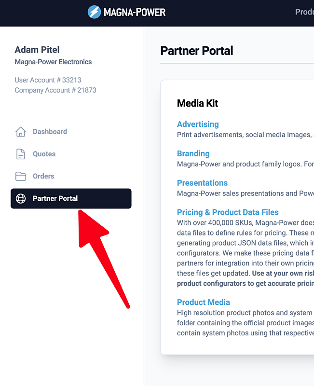The width and height of the screenshot is (314, 386).
Task: Click the MAGNA-POWER wordmark in header
Action: pos(135,12)
